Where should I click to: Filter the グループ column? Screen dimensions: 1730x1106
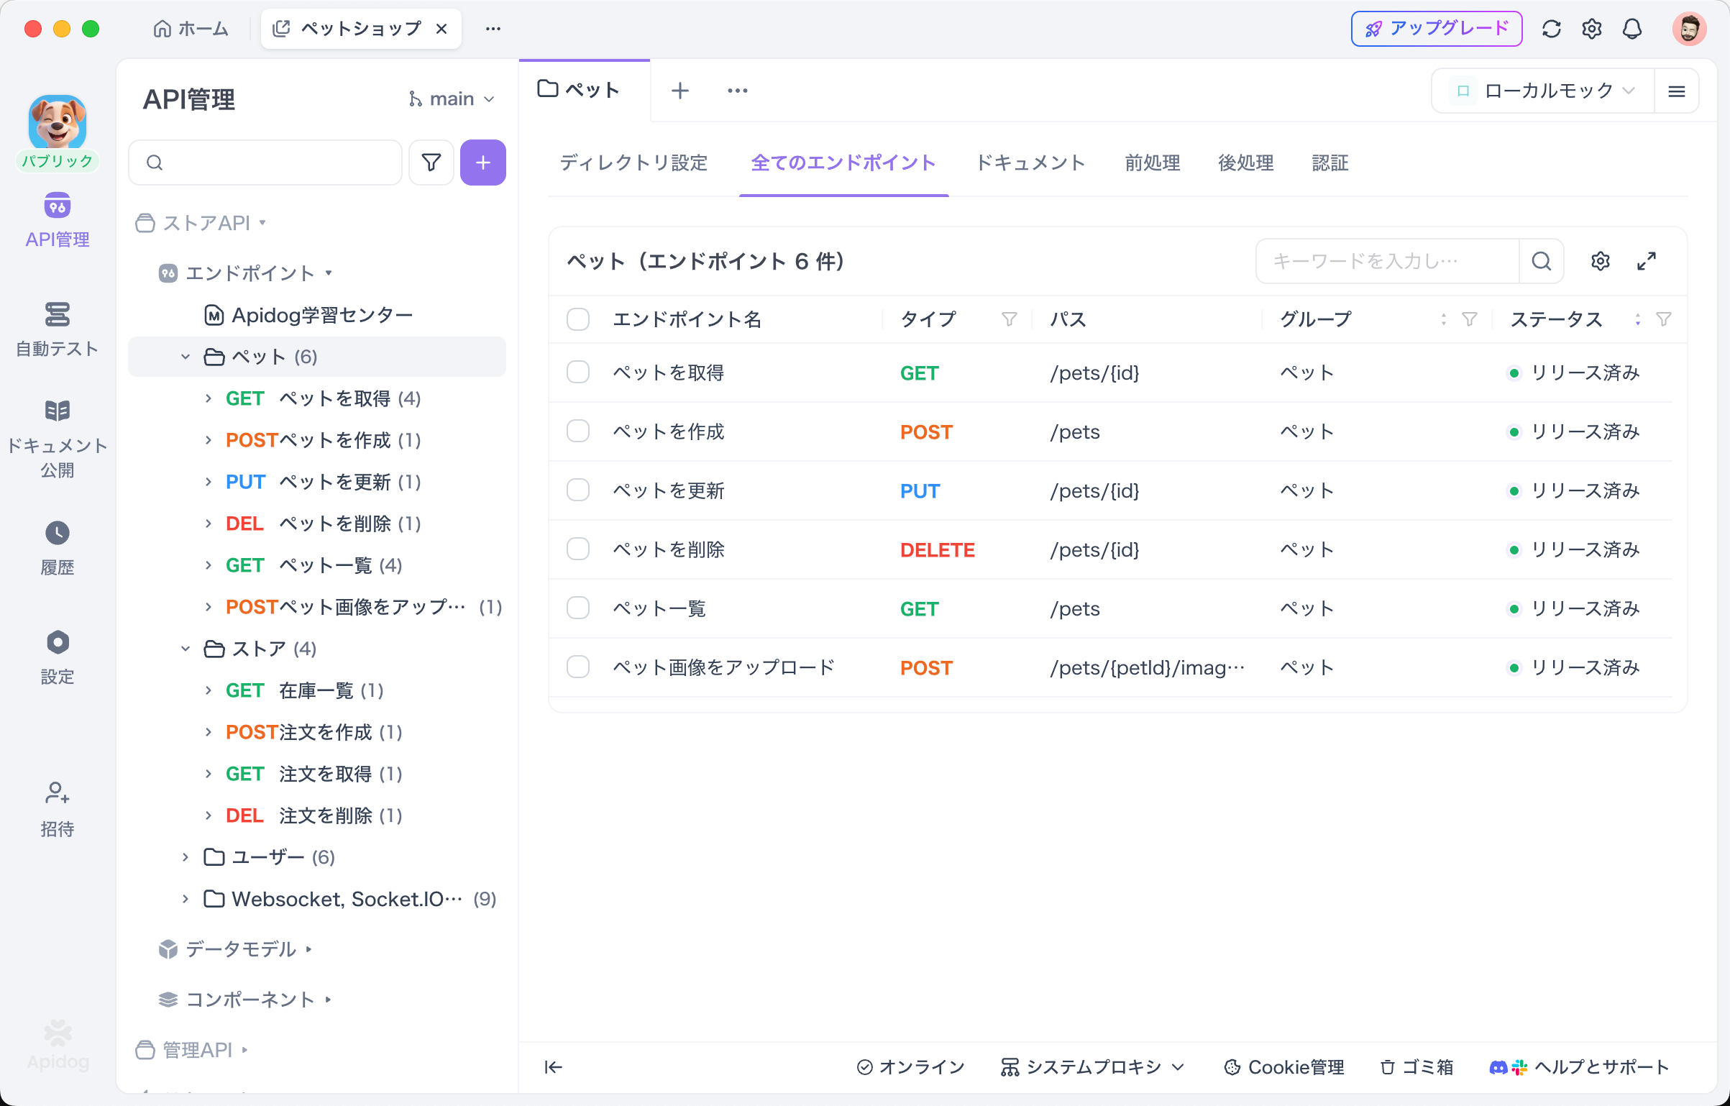pos(1470,319)
